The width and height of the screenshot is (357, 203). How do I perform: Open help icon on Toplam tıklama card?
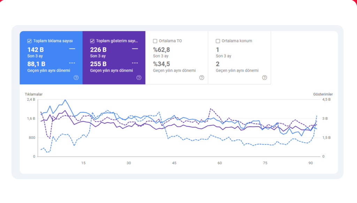pyautogui.click(x=76, y=78)
